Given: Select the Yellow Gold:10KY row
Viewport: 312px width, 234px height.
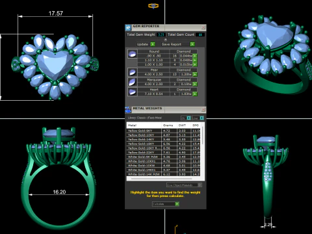Looking at the screenshot, I should [163, 135].
